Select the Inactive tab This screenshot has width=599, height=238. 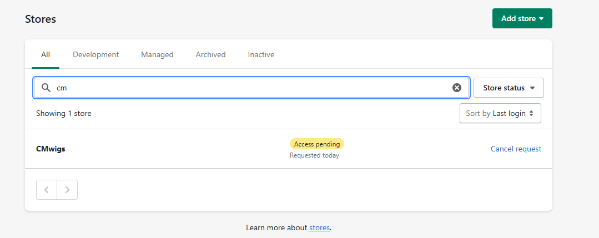[261, 54]
